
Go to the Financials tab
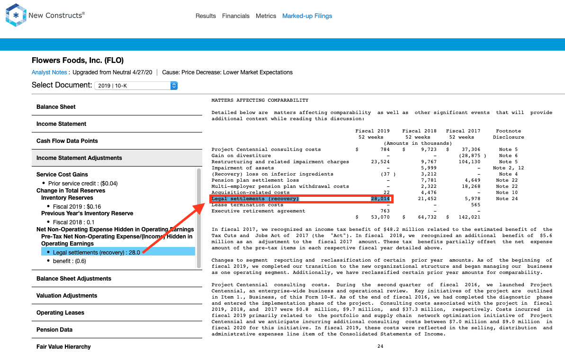click(x=236, y=16)
